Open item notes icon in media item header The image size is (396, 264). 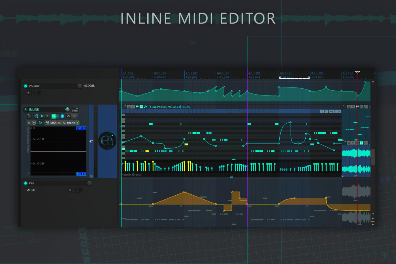(x=137, y=107)
